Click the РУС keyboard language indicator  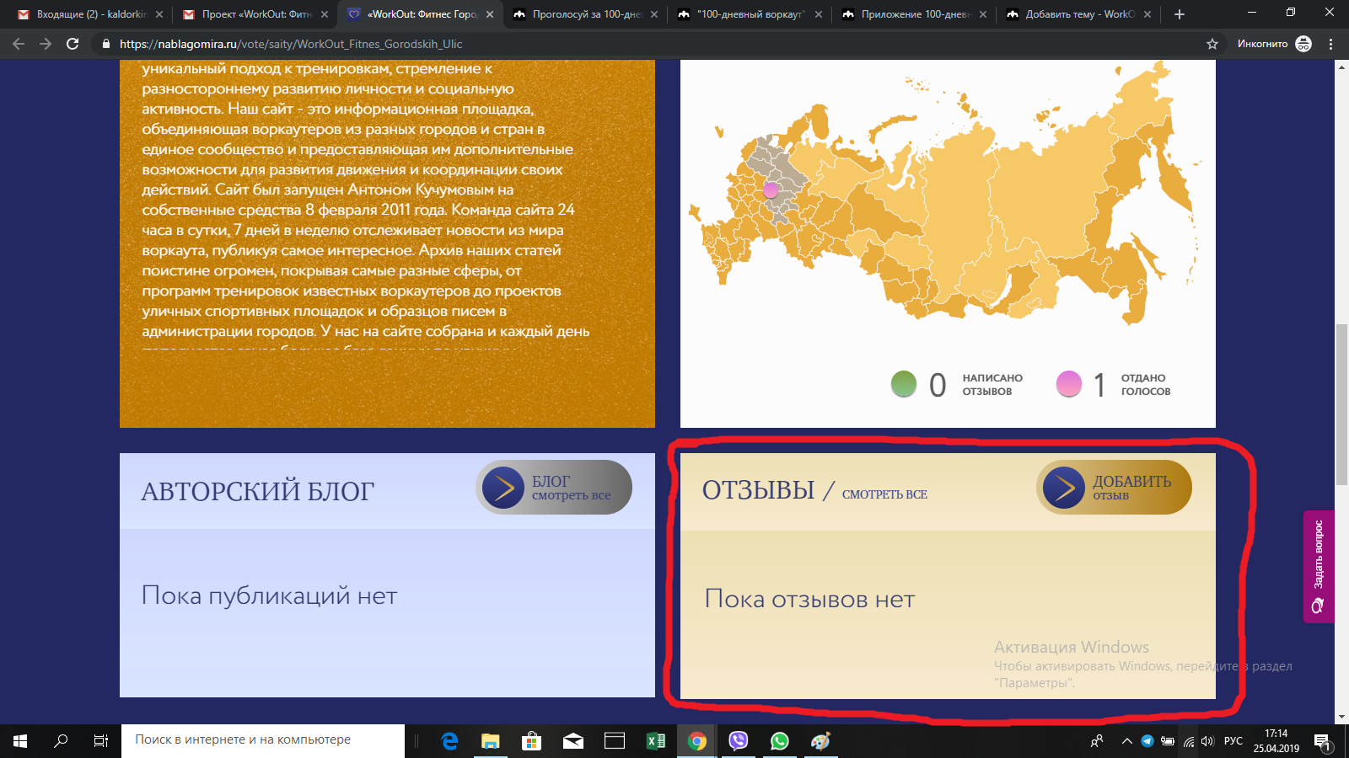[1233, 741]
